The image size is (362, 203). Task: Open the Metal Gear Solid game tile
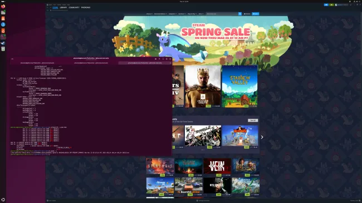217,187
